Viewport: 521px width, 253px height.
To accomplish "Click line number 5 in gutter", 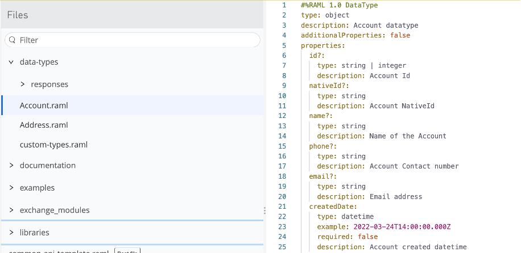I will click(284, 45).
